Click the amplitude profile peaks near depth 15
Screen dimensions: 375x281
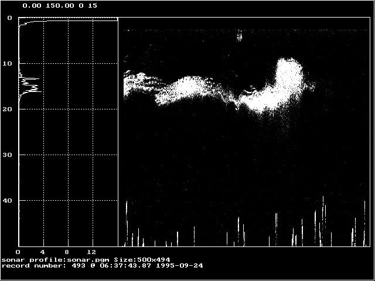30,85
